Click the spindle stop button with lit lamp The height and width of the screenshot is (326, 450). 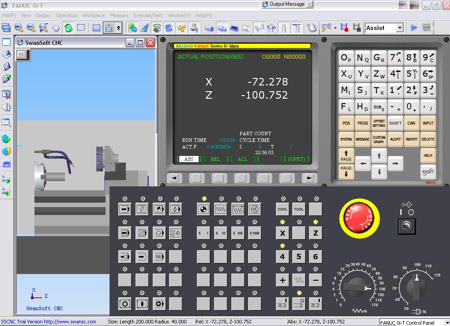pos(299,304)
